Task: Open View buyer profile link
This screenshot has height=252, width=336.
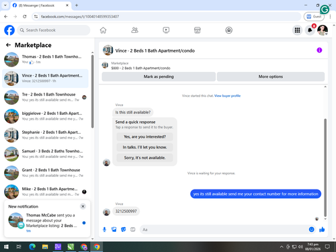Action: pos(227,96)
